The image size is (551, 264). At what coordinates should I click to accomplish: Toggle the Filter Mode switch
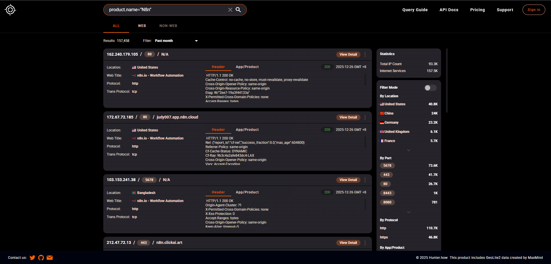click(430, 88)
